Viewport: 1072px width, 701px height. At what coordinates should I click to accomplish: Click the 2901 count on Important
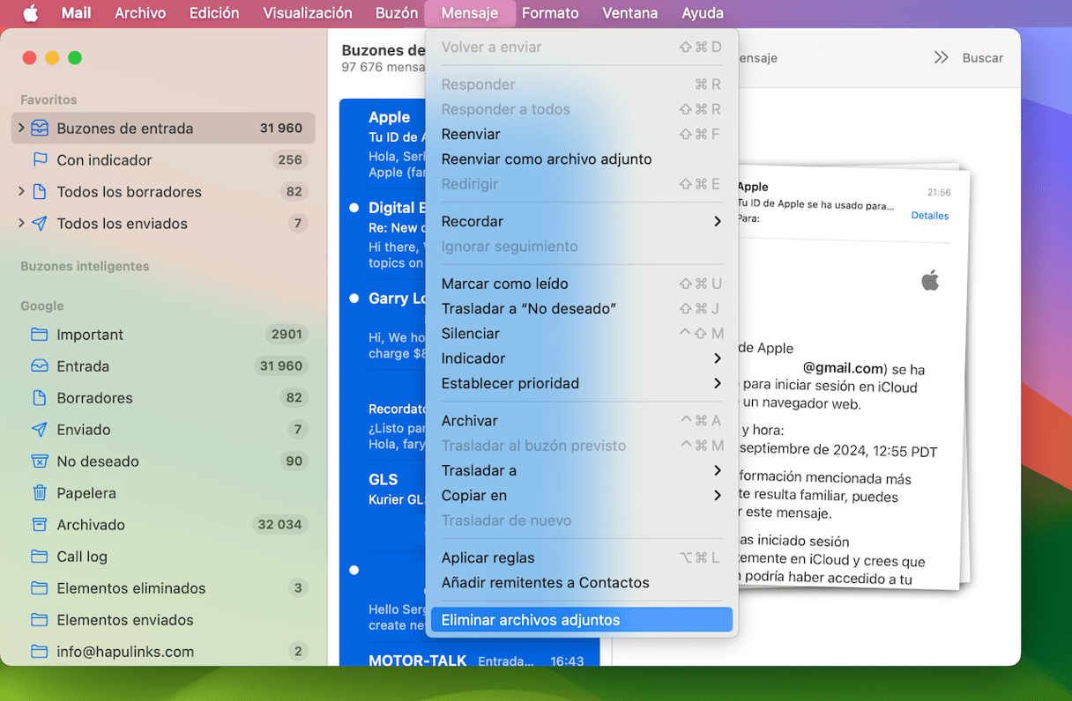tap(287, 335)
